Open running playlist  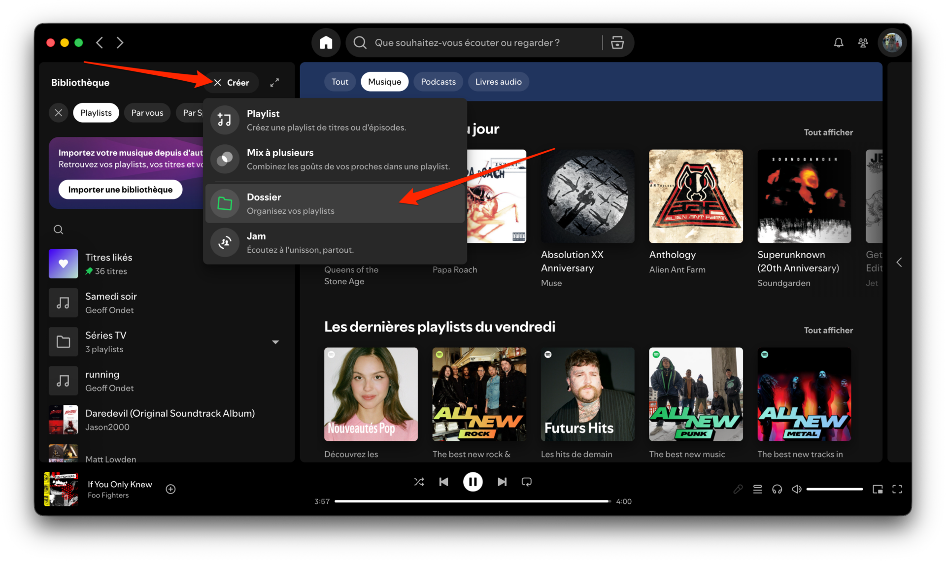click(168, 381)
